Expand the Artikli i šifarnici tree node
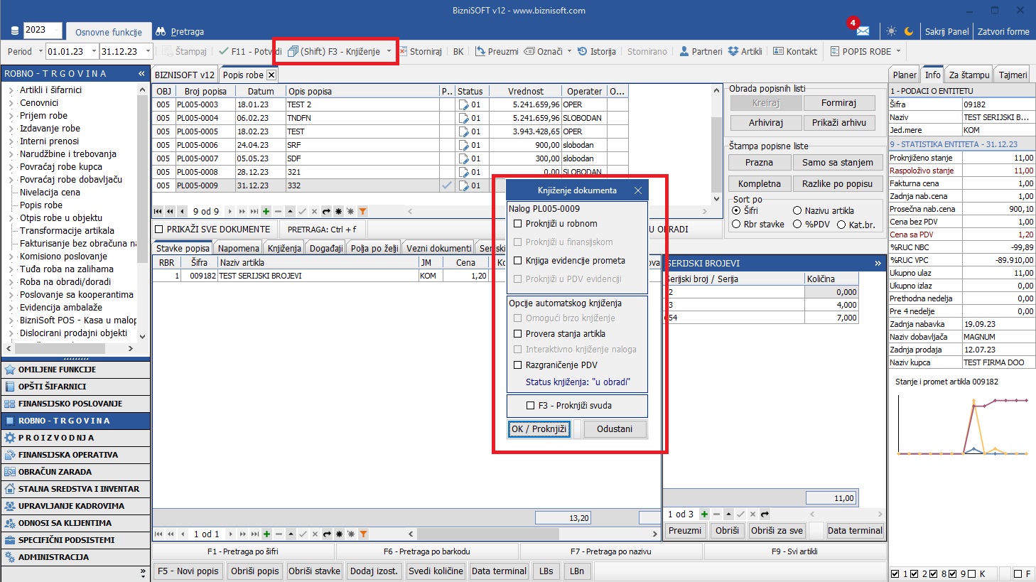1036x582 pixels. pyautogui.click(x=11, y=90)
